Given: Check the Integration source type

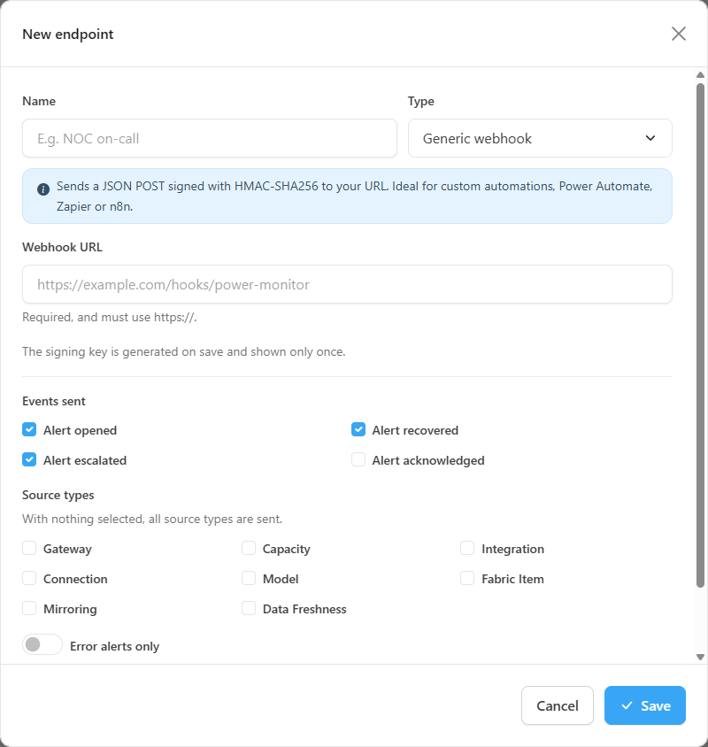Looking at the screenshot, I should (x=467, y=549).
